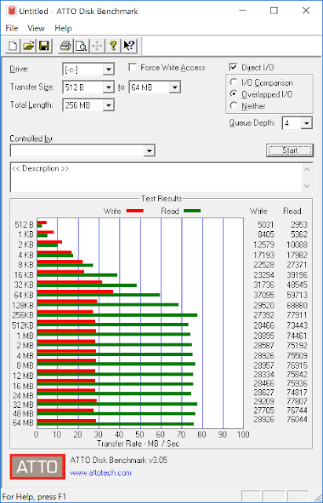The height and width of the screenshot is (503, 323).
Task: Minimize the ATTO Disk Benchmark window
Action: (244, 10)
